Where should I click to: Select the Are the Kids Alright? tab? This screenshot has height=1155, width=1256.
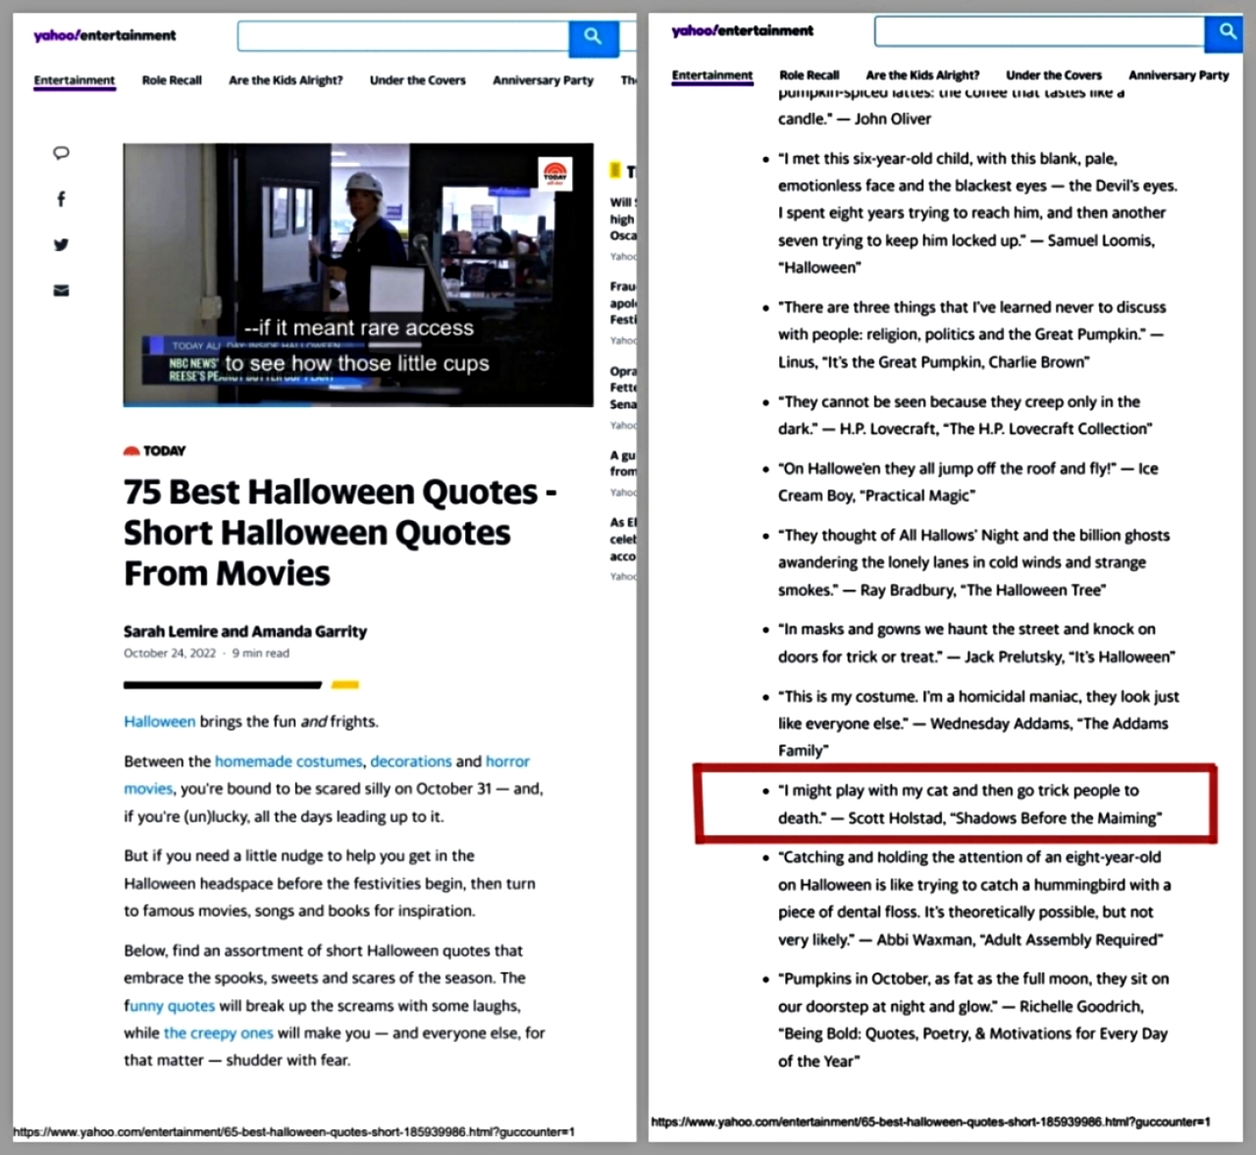[286, 80]
